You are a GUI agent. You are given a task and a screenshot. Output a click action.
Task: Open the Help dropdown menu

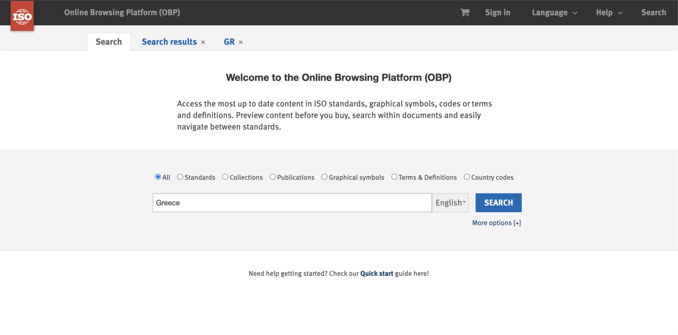[609, 12]
